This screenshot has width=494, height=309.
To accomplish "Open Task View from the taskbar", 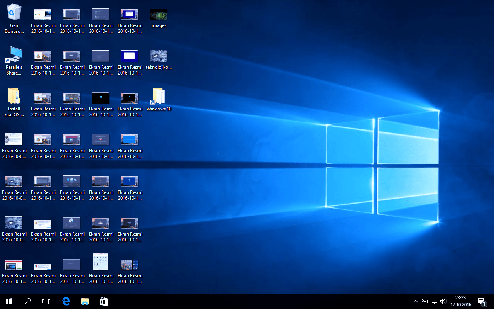I will (x=46, y=301).
